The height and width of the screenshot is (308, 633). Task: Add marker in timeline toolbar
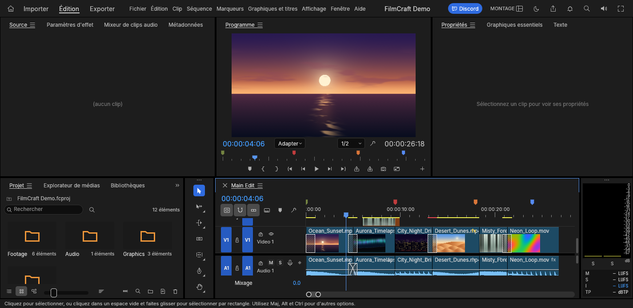(280, 210)
